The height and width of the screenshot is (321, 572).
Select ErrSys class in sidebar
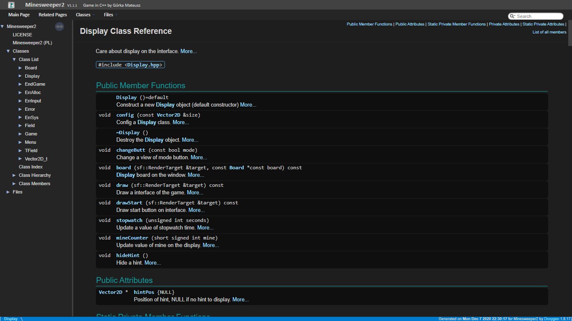(x=32, y=117)
